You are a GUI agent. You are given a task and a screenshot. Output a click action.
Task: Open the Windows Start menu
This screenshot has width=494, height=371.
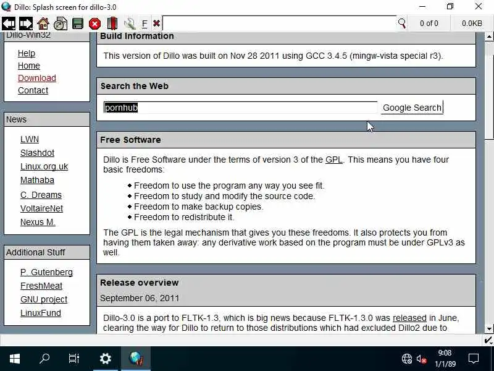(14, 359)
